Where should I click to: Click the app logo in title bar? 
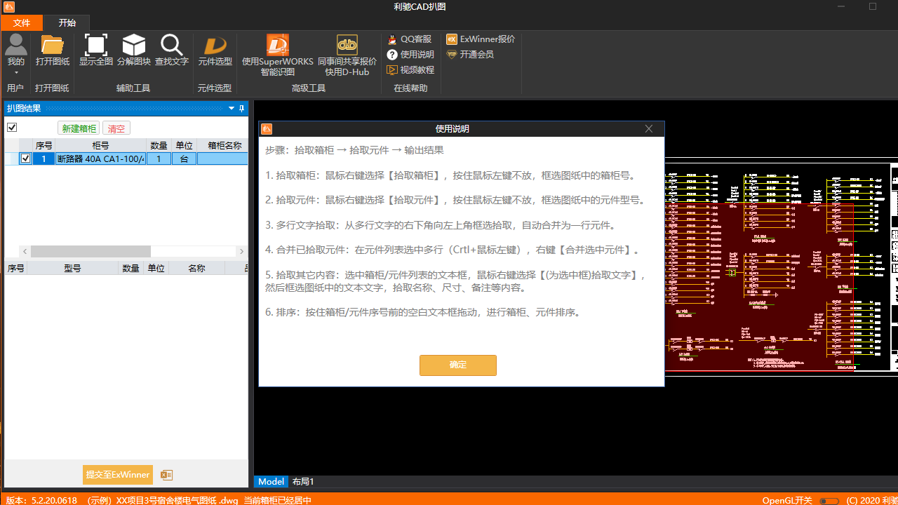coord(8,7)
